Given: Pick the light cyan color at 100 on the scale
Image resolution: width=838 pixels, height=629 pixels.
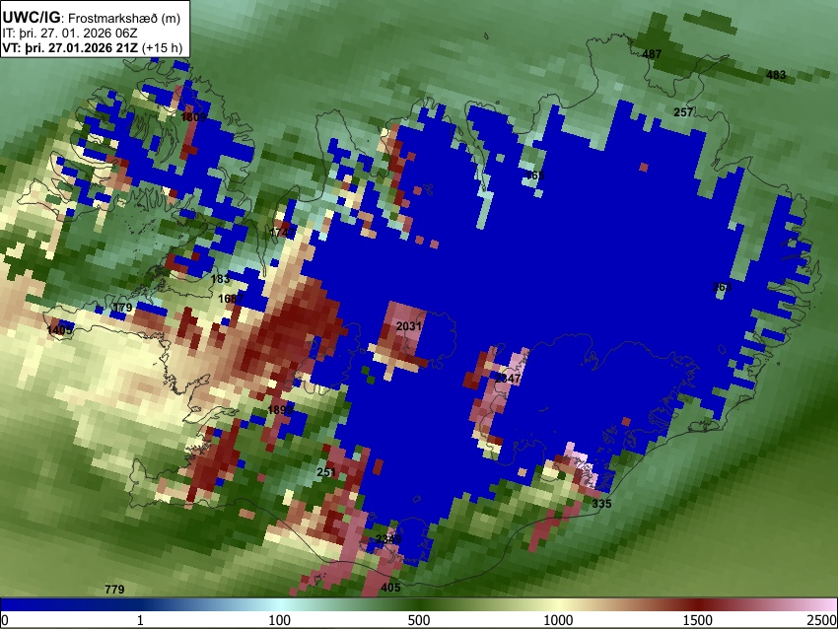Looking at the screenshot, I should pyautogui.click(x=280, y=604).
